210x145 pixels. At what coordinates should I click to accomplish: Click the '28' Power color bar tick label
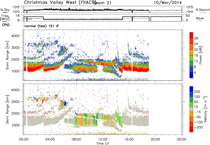coord(196,38)
